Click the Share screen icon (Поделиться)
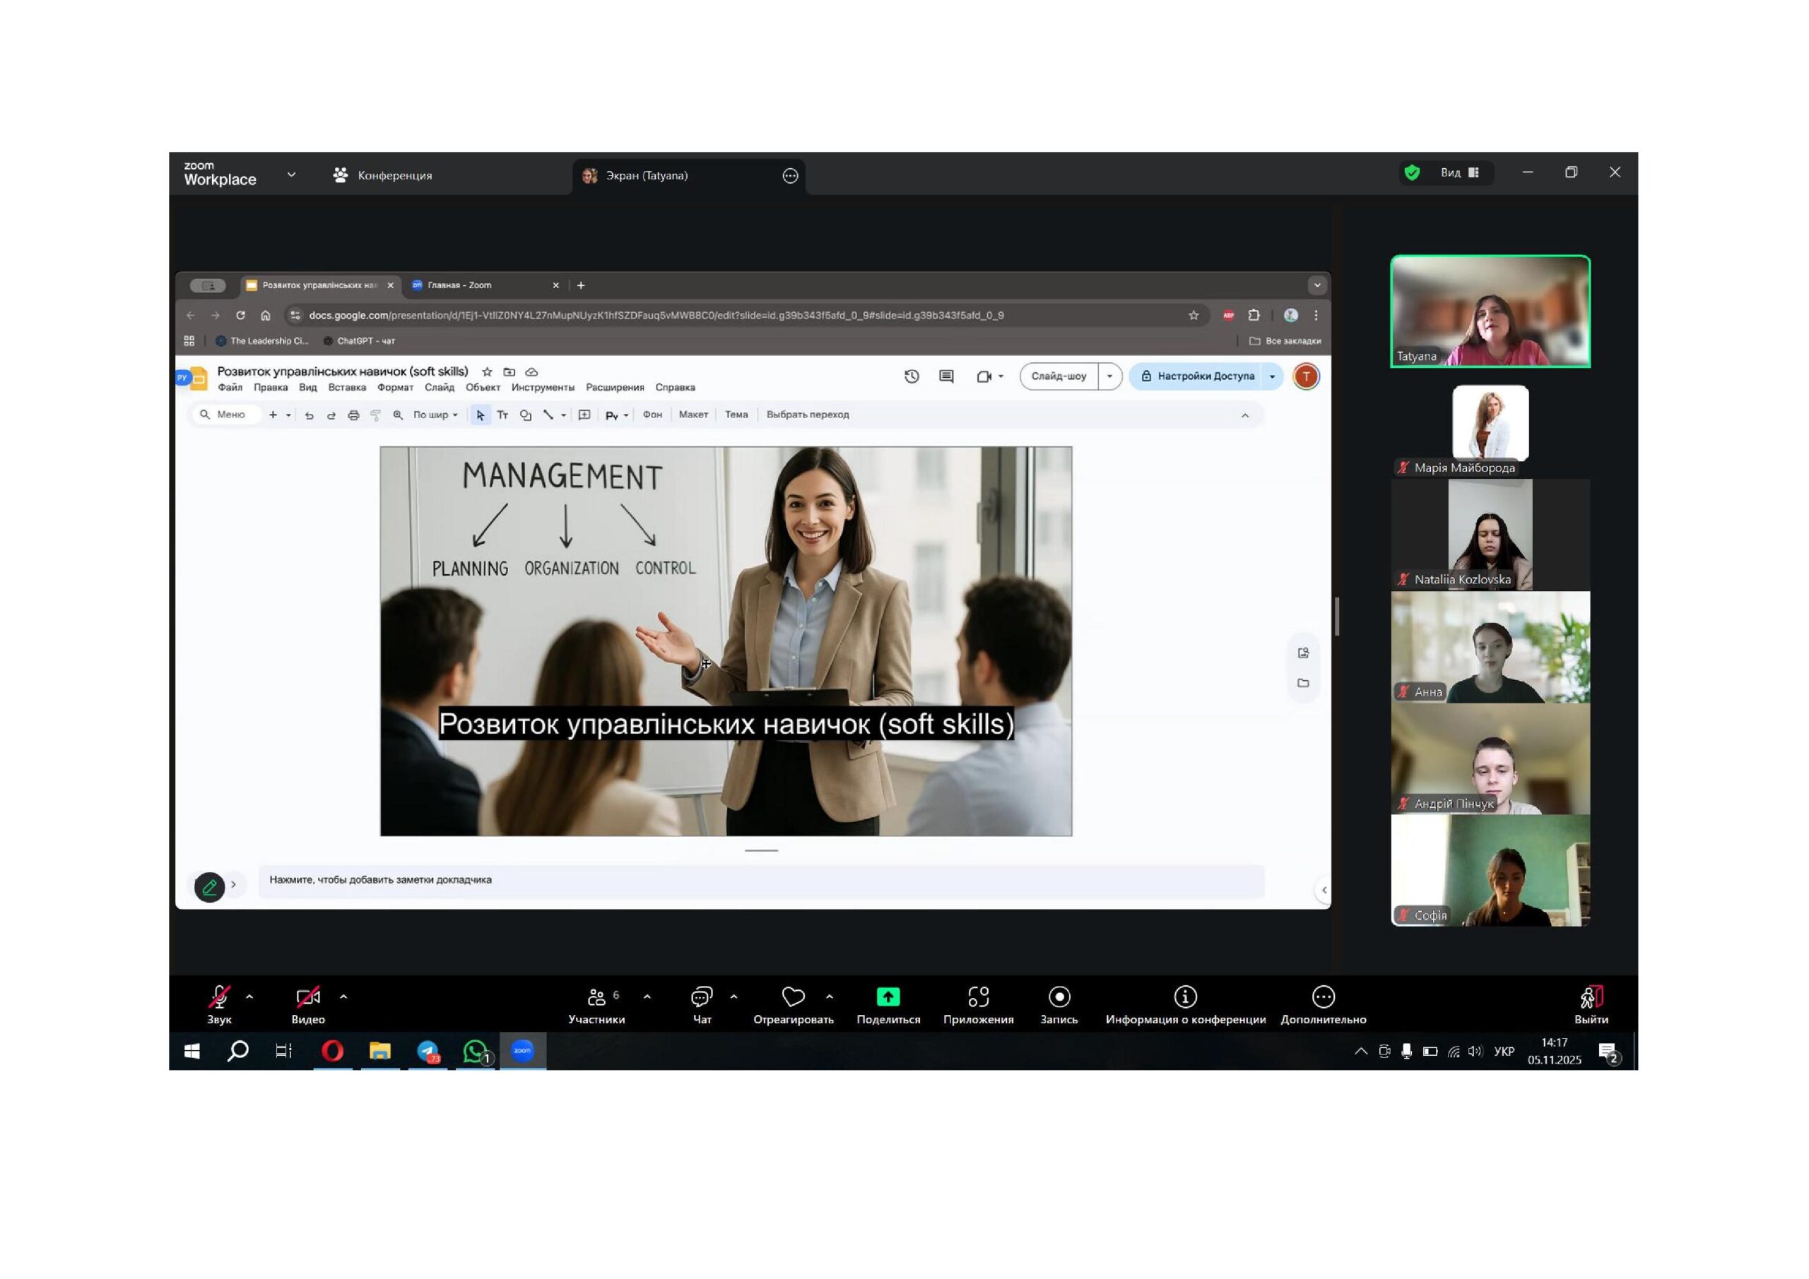Screen dimensions: 1809x1279 [888, 997]
